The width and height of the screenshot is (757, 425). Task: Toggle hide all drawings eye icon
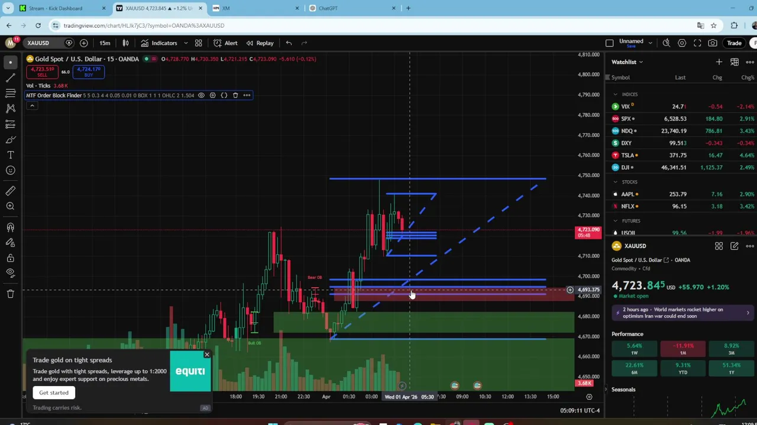coord(10,273)
